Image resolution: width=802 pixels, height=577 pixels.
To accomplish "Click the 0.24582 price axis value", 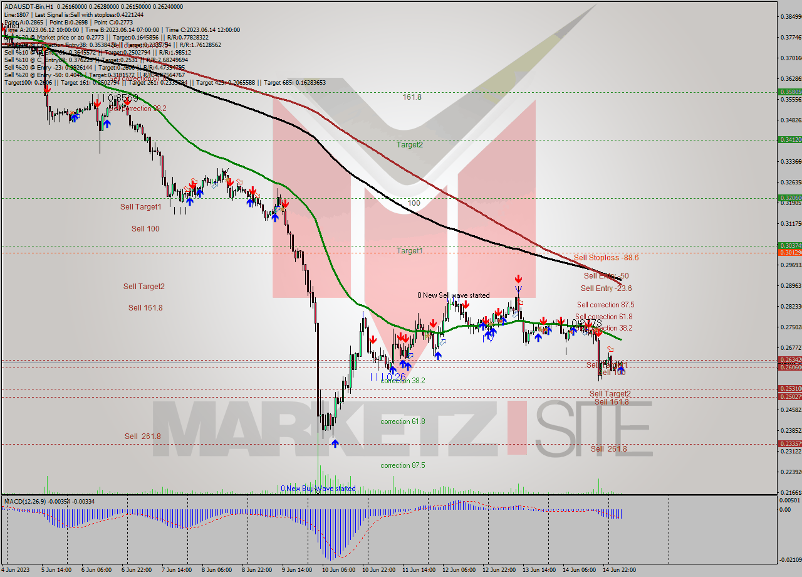I will tap(791, 410).
